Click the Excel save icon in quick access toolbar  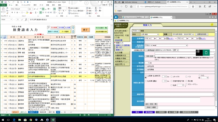tap(5, 2)
